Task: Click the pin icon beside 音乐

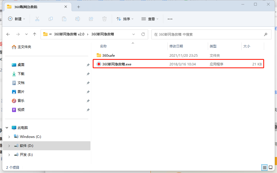Action: [88, 101]
